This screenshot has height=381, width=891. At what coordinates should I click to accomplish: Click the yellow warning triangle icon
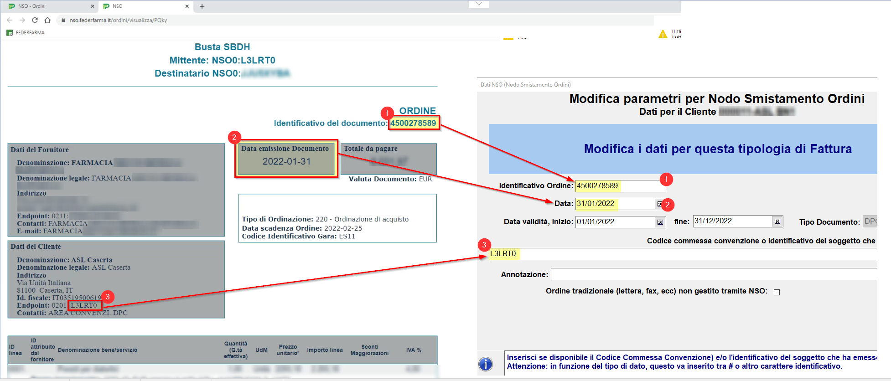(x=663, y=34)
